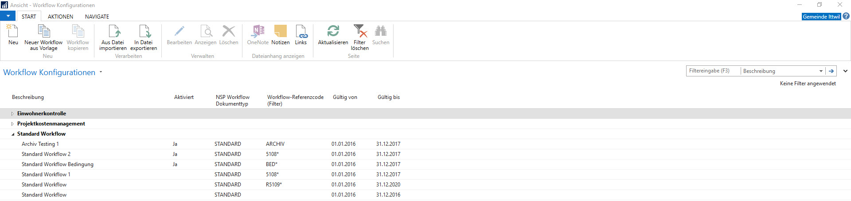Switch to the AKTIONEN ribbon tab
Screen dimensions: 851x201
tap(61, 17)
